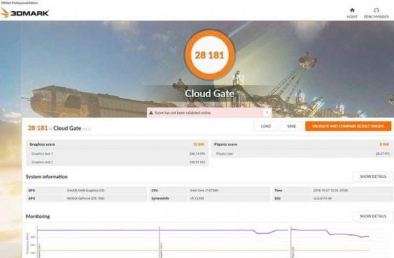This screenshot has width=394, height=258.
Task: Load a saved result with LOAD
Action: point(266,126)
